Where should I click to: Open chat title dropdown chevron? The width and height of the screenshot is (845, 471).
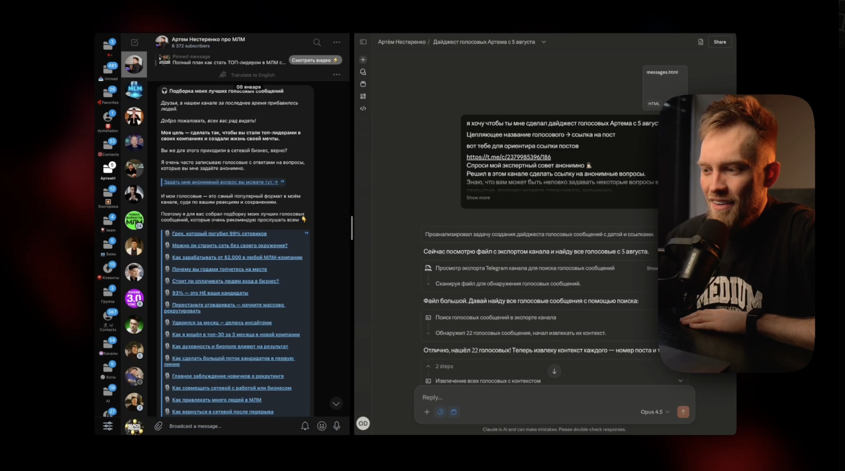pyautogui.click(x=544, y=42)
